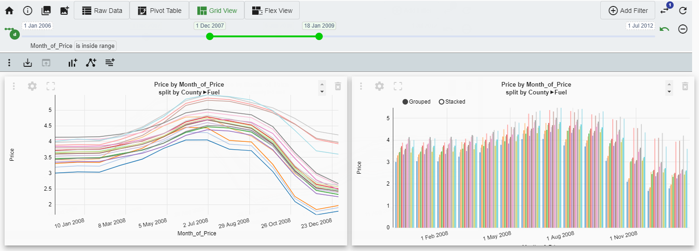699x251 pixels.
Task: Click the green 'd' filter type icon
Action: pos(15,34)
